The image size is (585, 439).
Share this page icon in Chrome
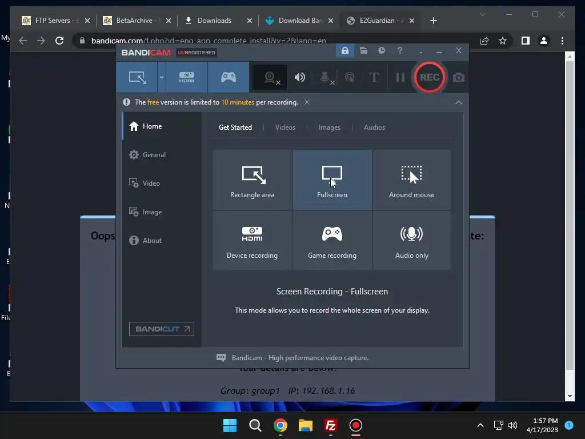[484, 41]
